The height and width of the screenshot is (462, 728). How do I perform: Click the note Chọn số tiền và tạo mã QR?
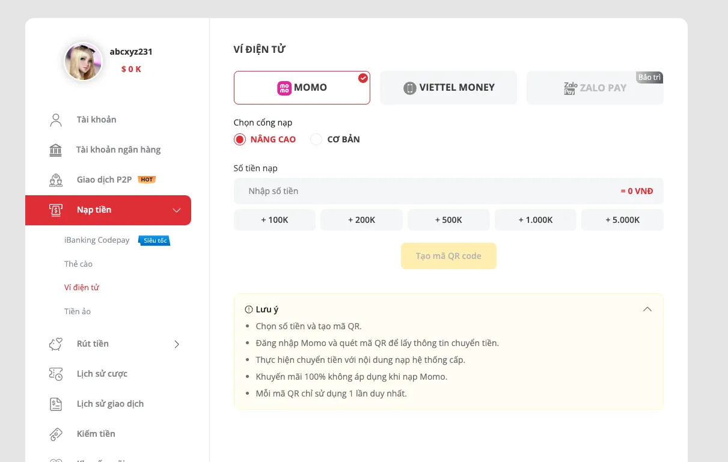coord(308,326)
